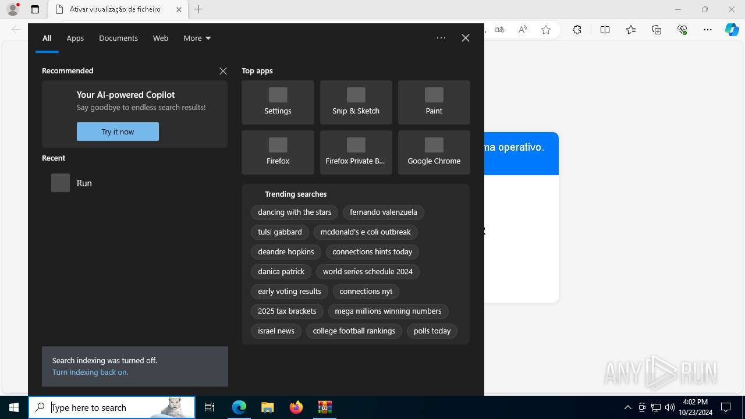Screen dimensions: 745x419
Task: Expand the More filter dropdown
Action: (x=197, y=38)
